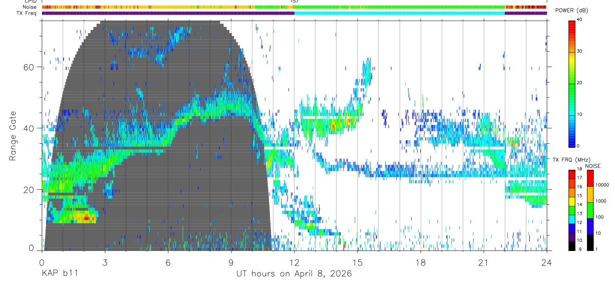Click the "UT hours on April 8, 2026" title
615x284 pixels.
click(294, 274)
